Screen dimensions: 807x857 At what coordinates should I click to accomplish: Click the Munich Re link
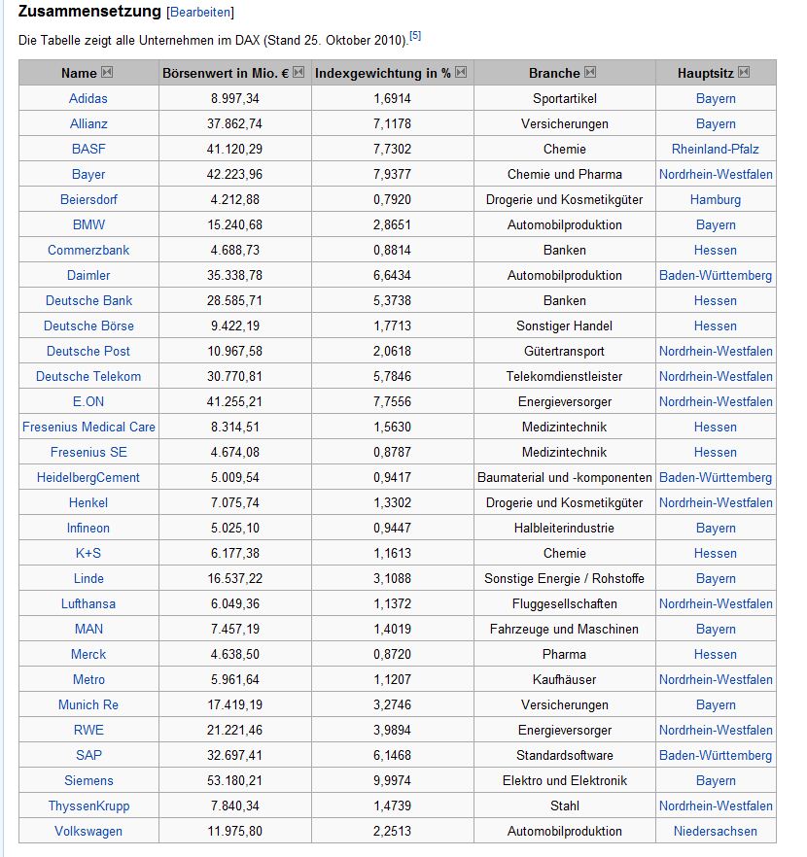88,704
